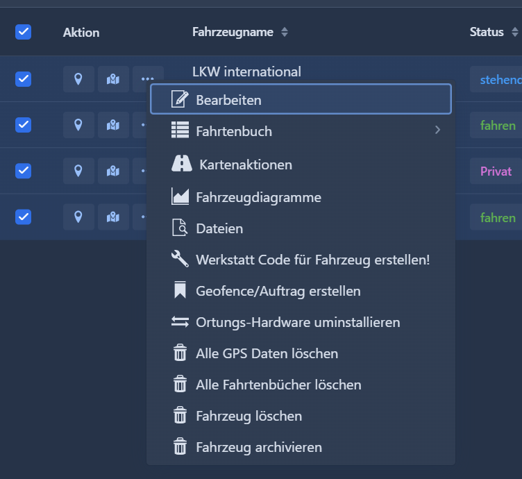Screen dimensions: 522x479
Task: Click the map icon in the last vehicle row
Action: click(113, 217)
